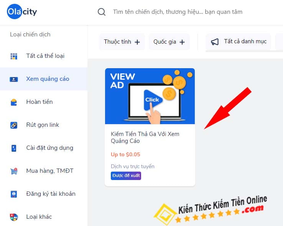Click the Hoàn tiền wallet icon
The width and height of the screenshot is (283, 226).
(14, 102)
